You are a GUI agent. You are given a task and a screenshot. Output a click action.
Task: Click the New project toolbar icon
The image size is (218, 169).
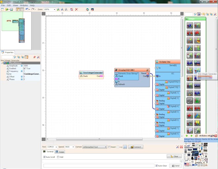2,9
